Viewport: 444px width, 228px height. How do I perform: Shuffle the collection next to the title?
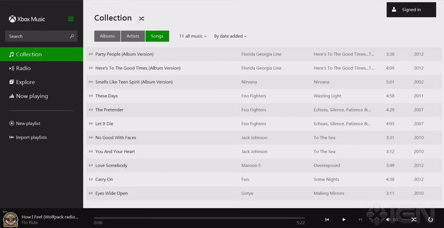pyautogui.click(x=141, y=18)
